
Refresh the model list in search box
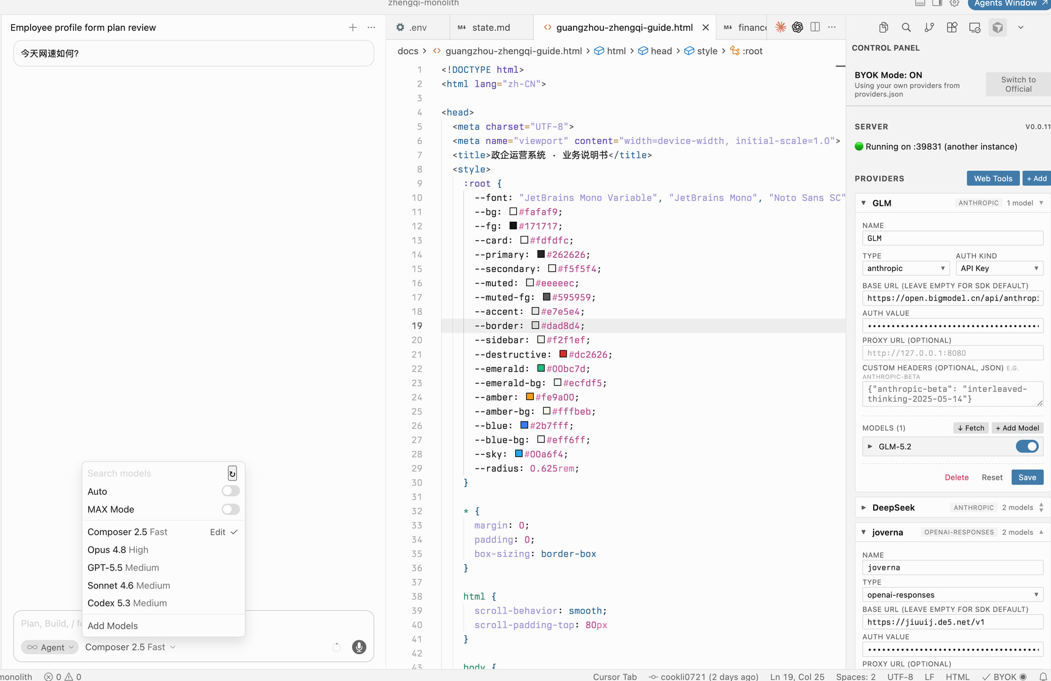pos(232,473)
